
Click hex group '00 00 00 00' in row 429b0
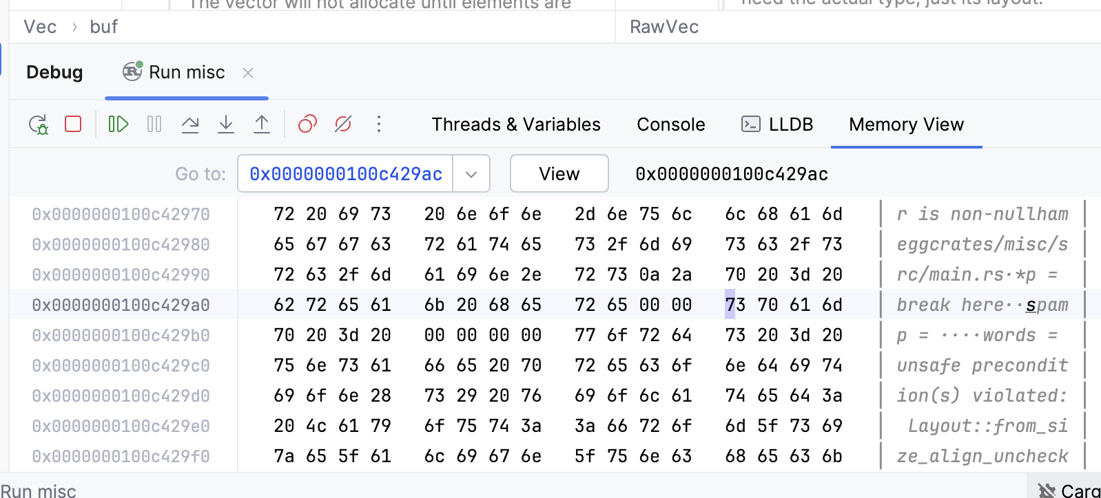[483, 335]
